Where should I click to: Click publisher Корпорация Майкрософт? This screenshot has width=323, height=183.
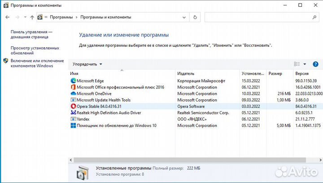[201, 81]
